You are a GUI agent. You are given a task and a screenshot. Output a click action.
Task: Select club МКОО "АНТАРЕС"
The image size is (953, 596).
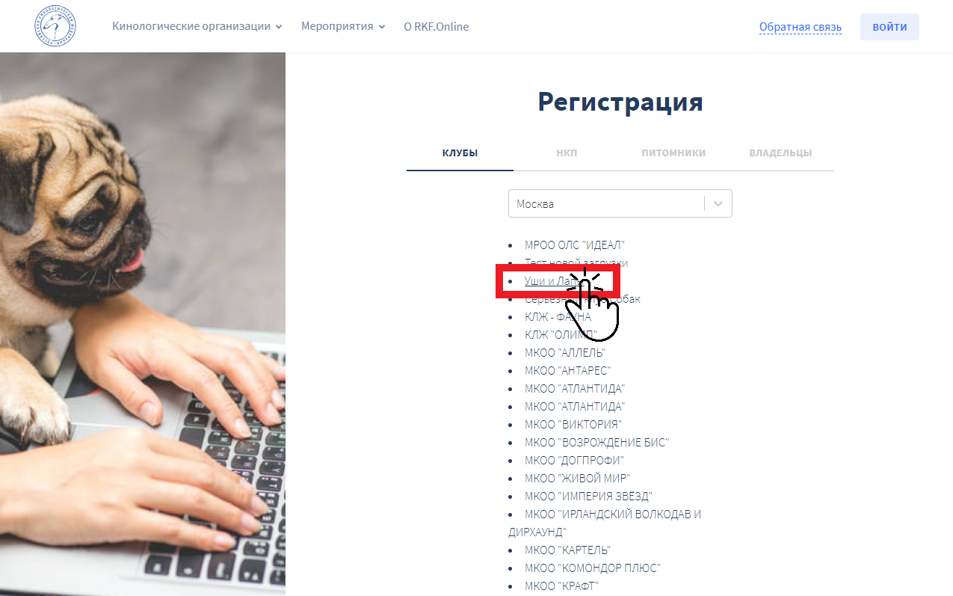click(x=567, y=370)
